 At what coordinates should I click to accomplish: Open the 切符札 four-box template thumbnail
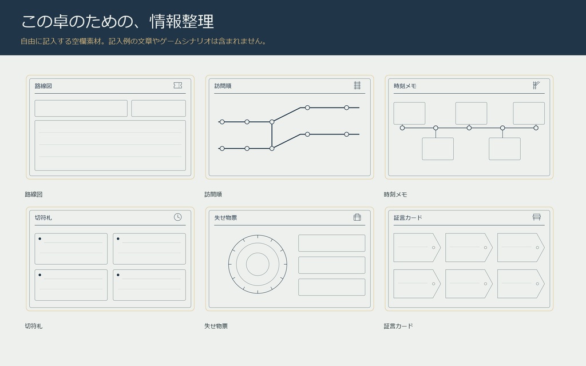tap(110, 259)
